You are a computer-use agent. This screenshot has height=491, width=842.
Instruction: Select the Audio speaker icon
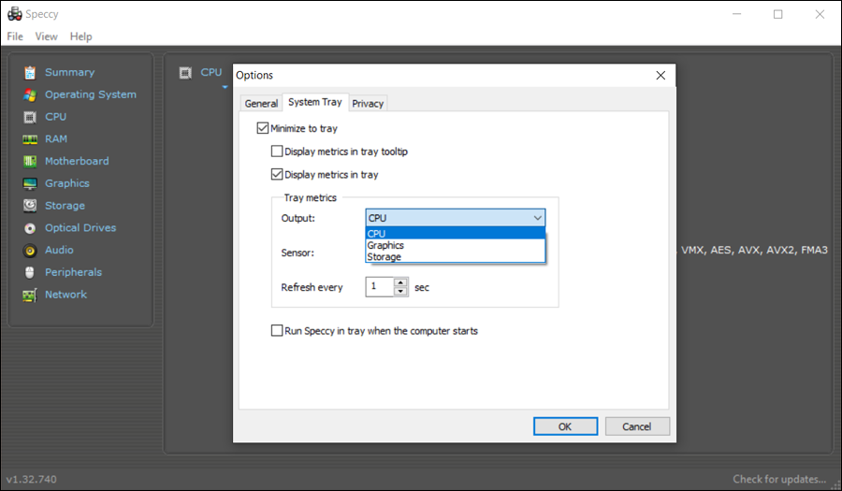30,251
